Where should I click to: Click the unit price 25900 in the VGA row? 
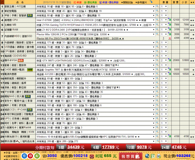176,60
